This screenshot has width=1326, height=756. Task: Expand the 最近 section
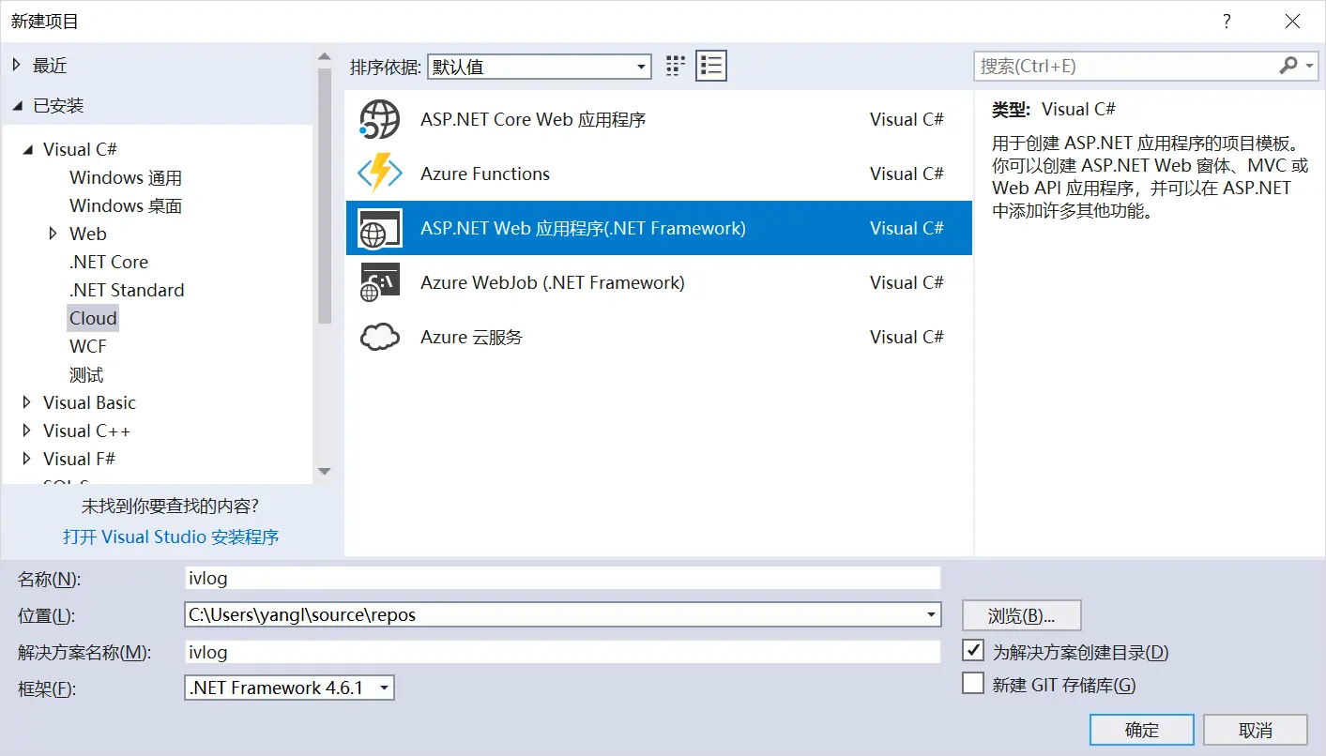[15, 65]
